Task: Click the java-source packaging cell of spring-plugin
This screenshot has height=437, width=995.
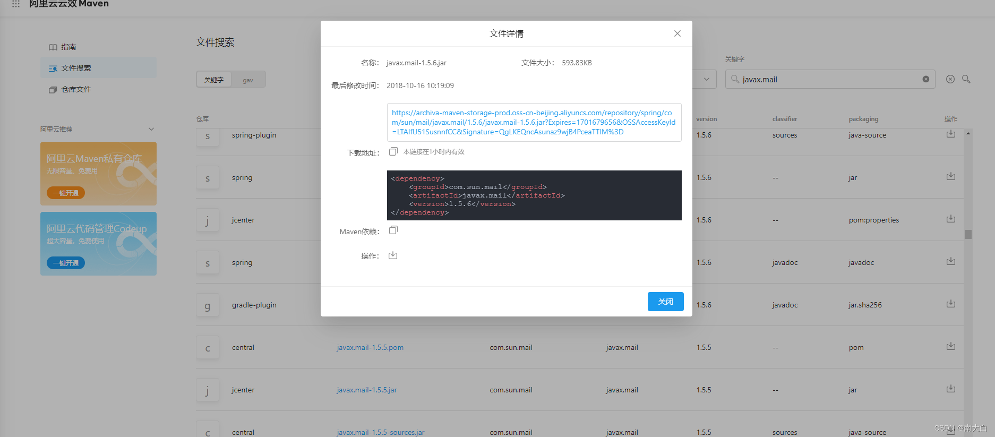Action: pos(867,135)
